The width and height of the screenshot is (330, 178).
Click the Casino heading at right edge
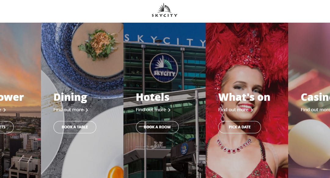coord(315,97)
